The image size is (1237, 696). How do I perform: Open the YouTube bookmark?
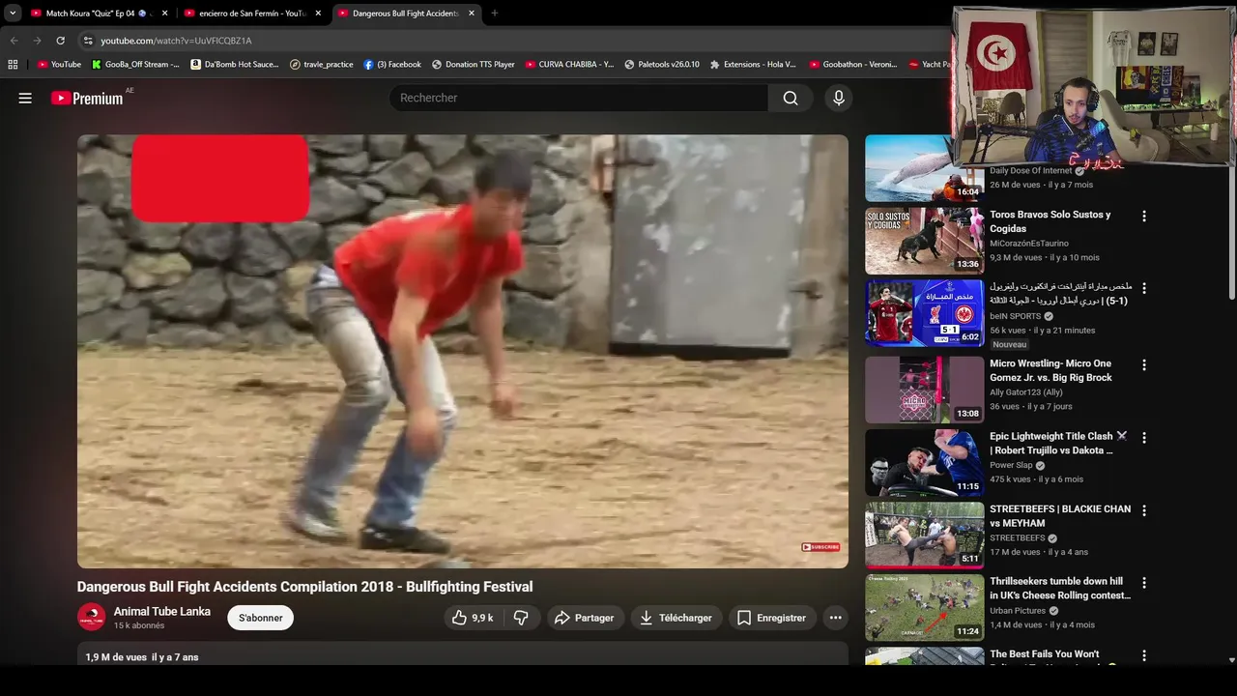point(60,65)
